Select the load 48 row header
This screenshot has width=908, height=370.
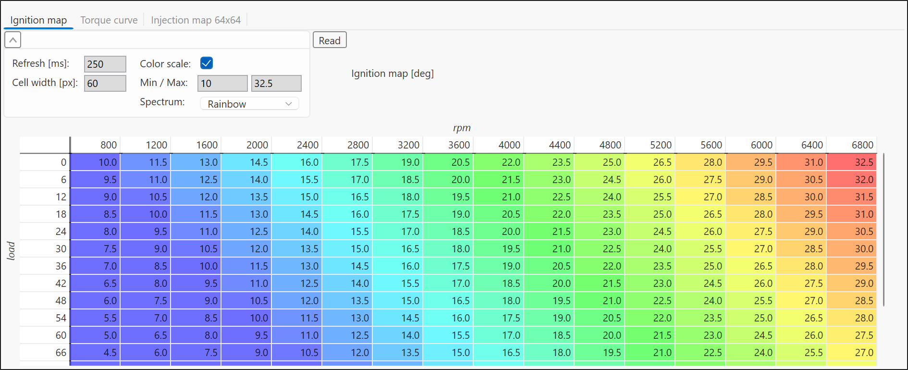point(45,301)
